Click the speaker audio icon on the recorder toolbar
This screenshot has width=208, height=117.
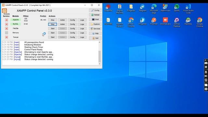click(206, 76)
